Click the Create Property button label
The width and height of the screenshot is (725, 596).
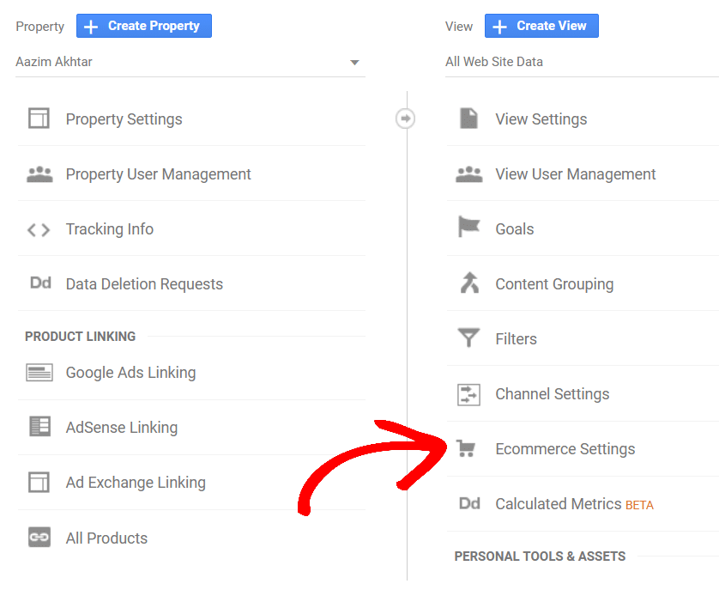(x=154, y=26)
